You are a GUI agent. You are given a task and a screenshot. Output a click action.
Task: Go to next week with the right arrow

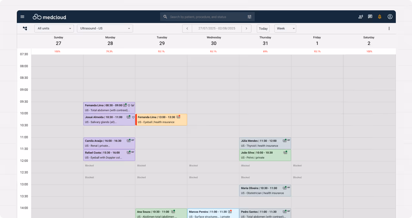click(246, 28)
